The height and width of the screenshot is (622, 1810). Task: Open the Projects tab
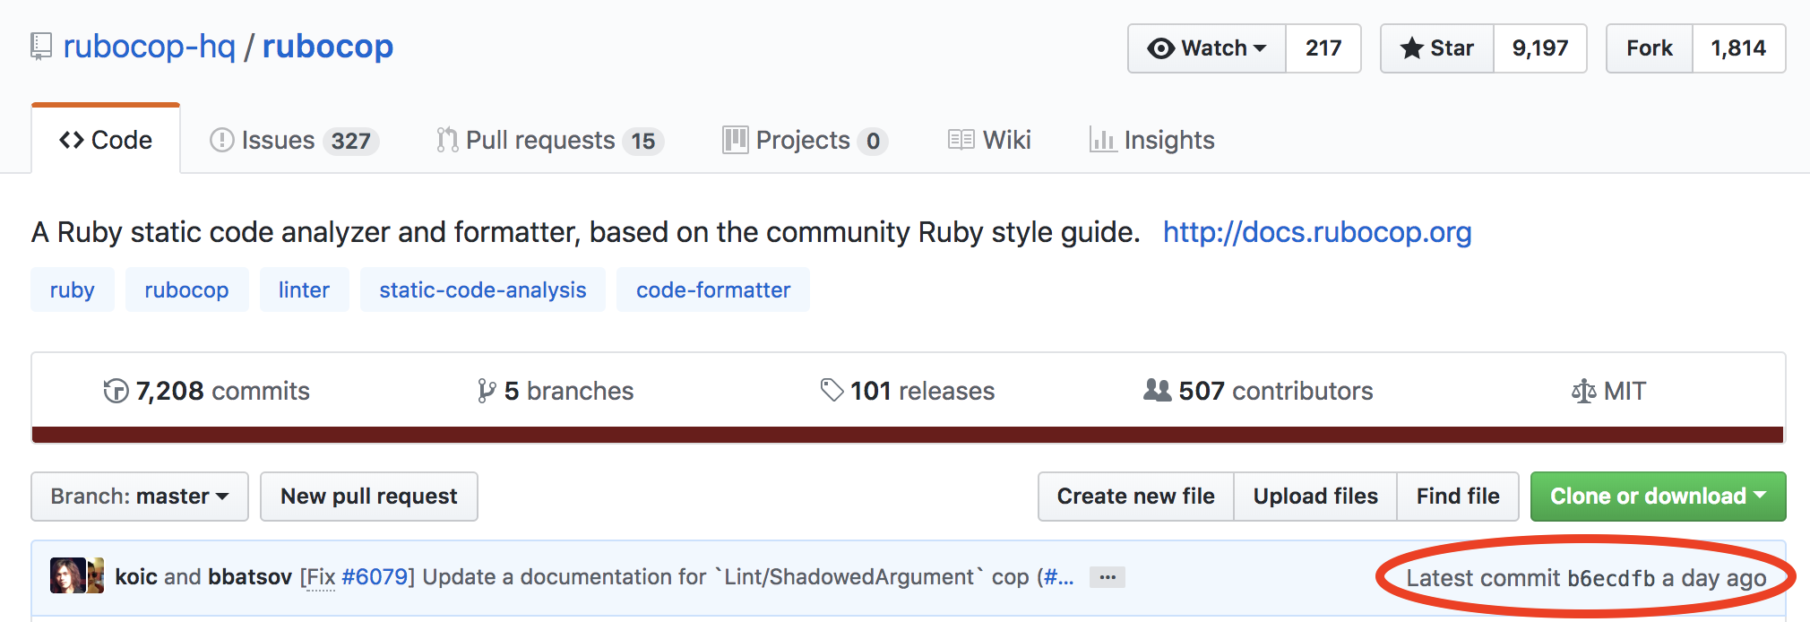(x=805, y=141)
